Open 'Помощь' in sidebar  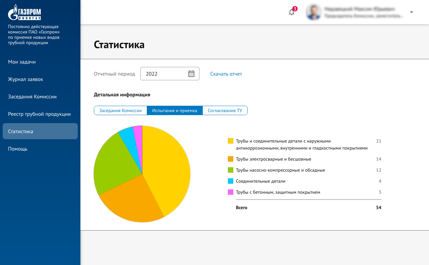pos(18,149)
